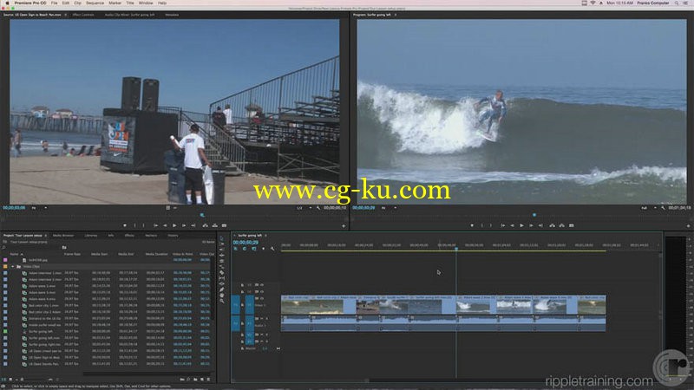Click Insert button in Source monitor
Viewport: 694px width, 390px height.
point(205,225)
